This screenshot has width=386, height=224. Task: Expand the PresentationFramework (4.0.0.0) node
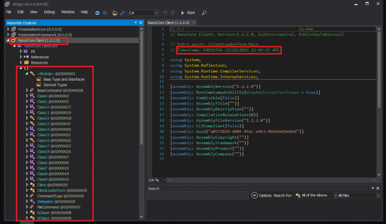[8, 35]
